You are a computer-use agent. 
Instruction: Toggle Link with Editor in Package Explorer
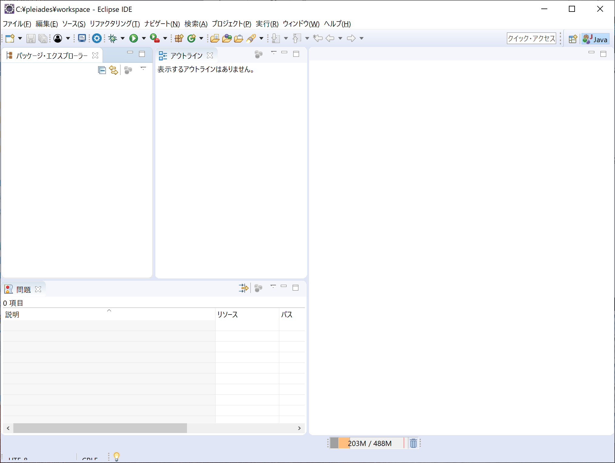(114, 70)
